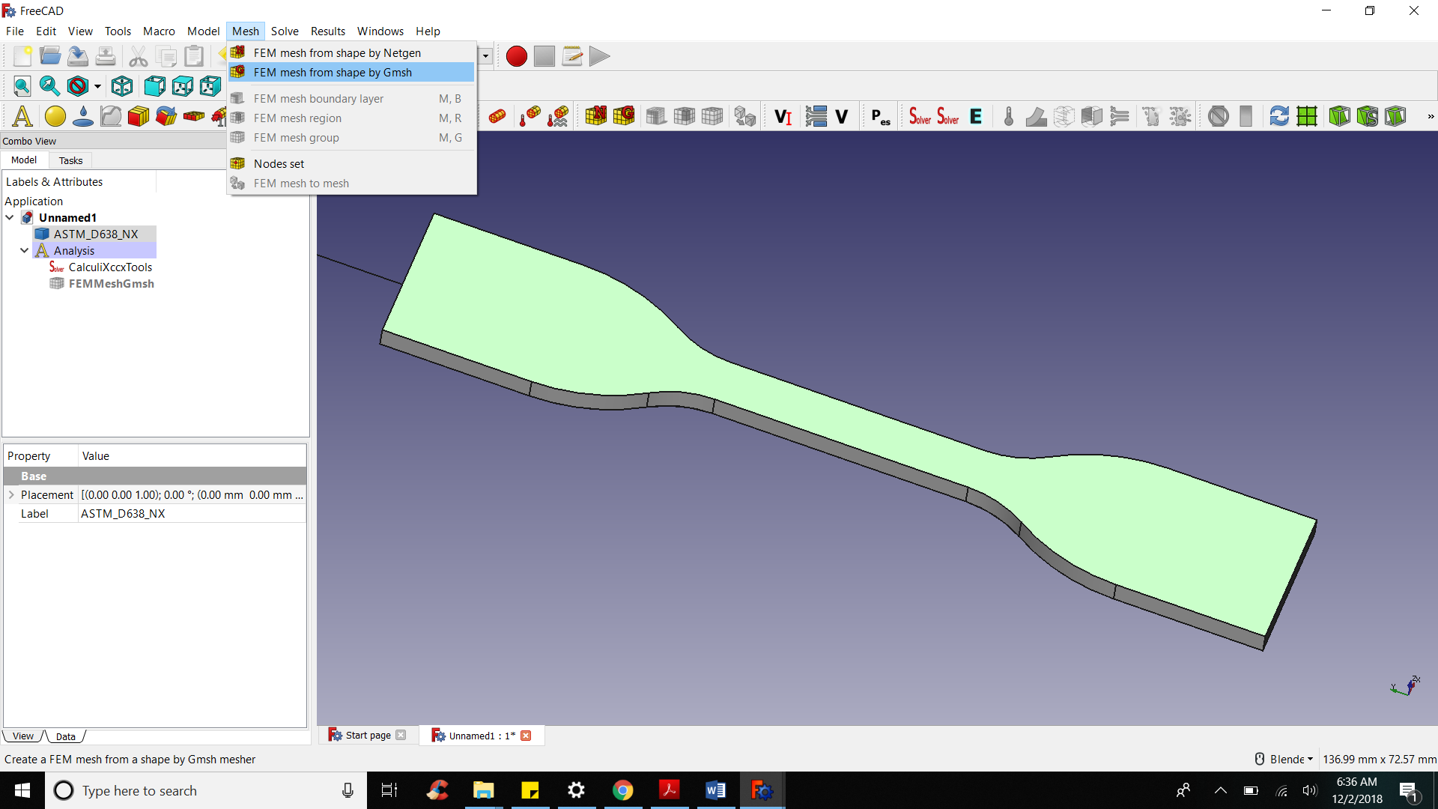This screenshot has width=1438, height=809.
Task: Open Chrome from the Windows taskbar
Action: [622, 790]
